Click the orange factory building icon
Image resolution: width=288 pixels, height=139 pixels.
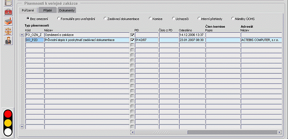coord(8,22)
